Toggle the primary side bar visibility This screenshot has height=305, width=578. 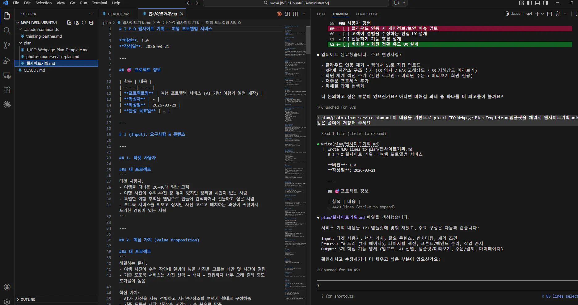pos(529,3)
